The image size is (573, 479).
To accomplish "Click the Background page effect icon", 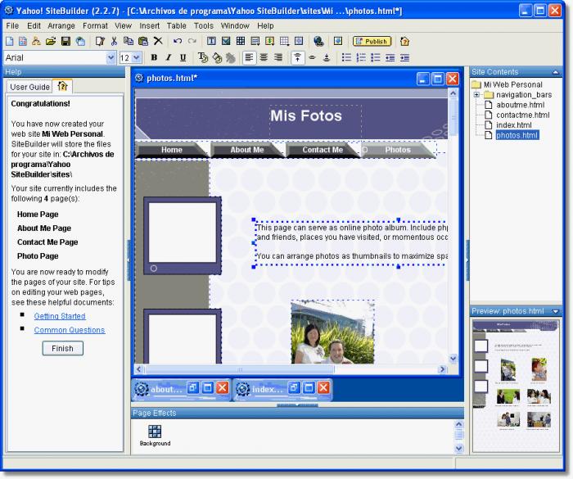I will pyautogui.click(x=155, y=436).
